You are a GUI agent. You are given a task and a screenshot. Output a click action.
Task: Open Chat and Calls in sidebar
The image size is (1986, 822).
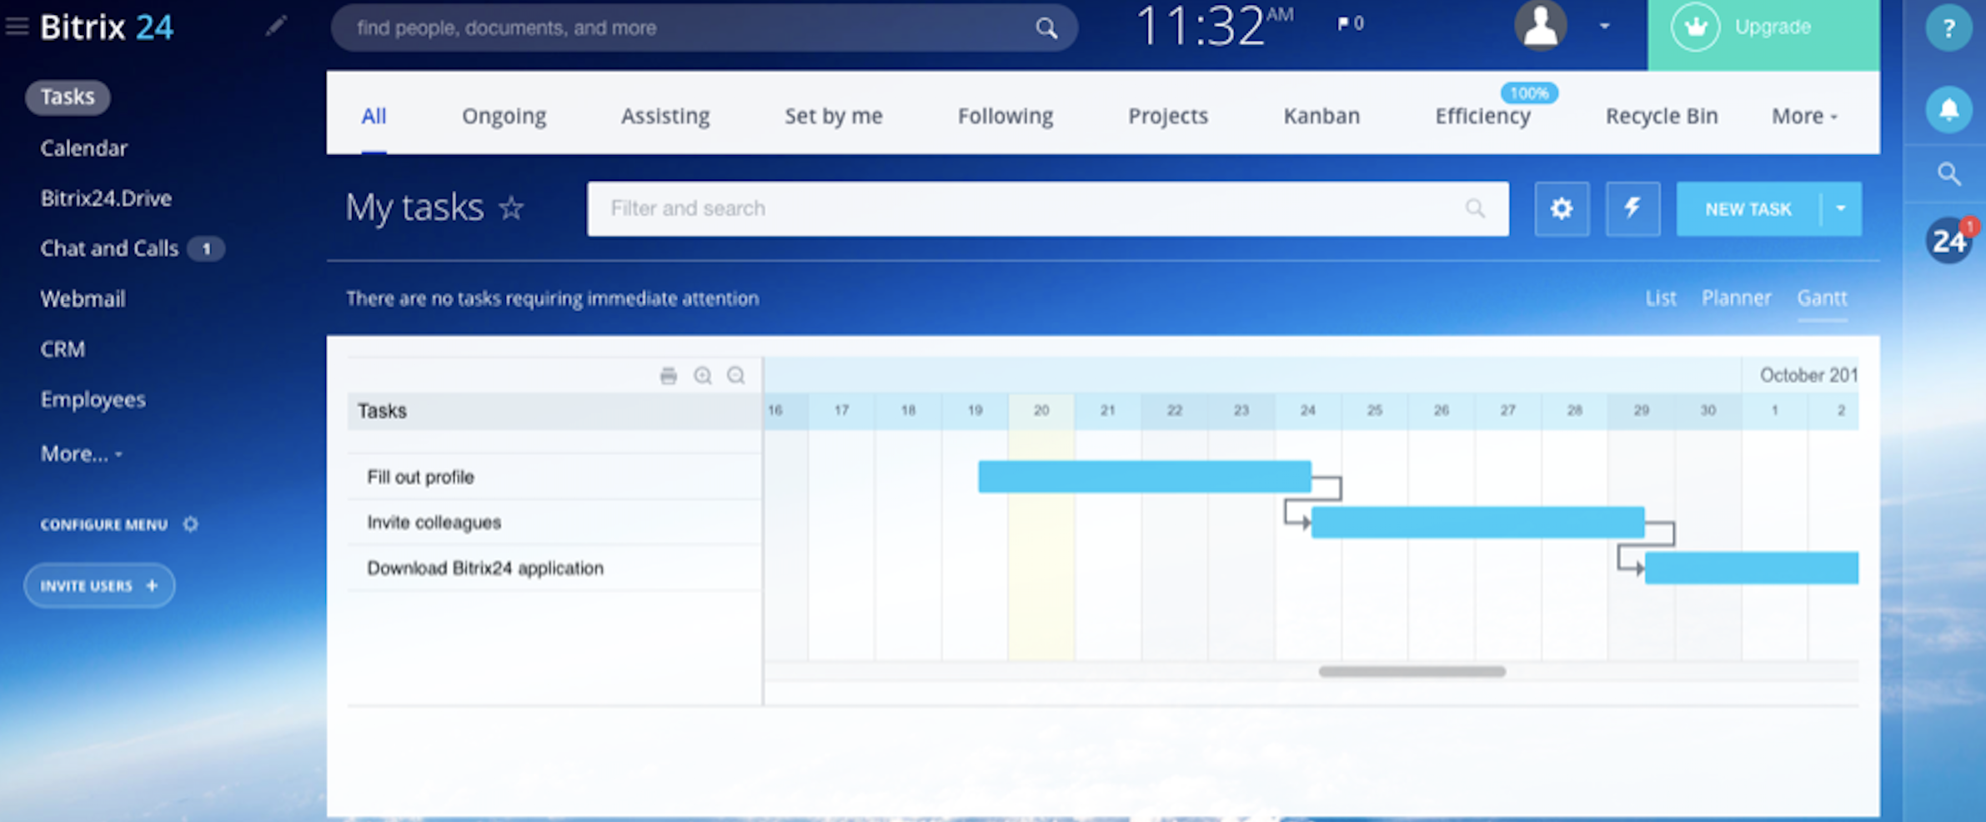[109, 248]
